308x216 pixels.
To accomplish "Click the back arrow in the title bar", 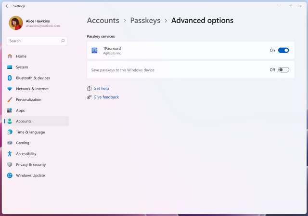I will 8,6.
